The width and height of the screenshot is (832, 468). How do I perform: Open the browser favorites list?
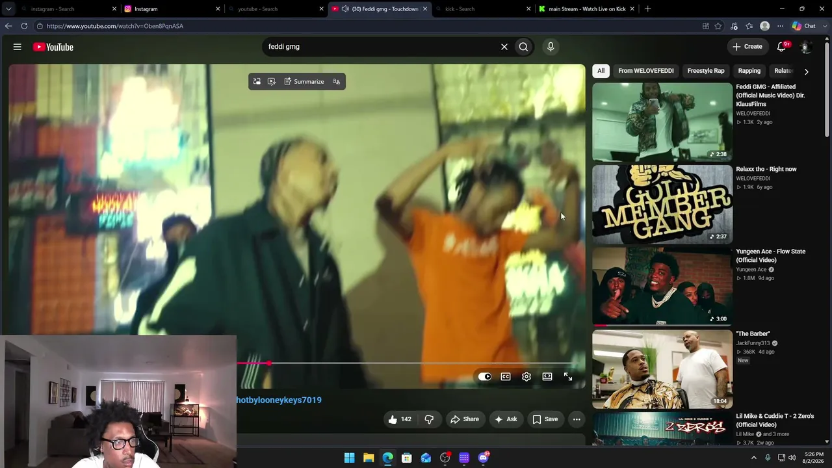pyautogui.click(x=749, y=26)
